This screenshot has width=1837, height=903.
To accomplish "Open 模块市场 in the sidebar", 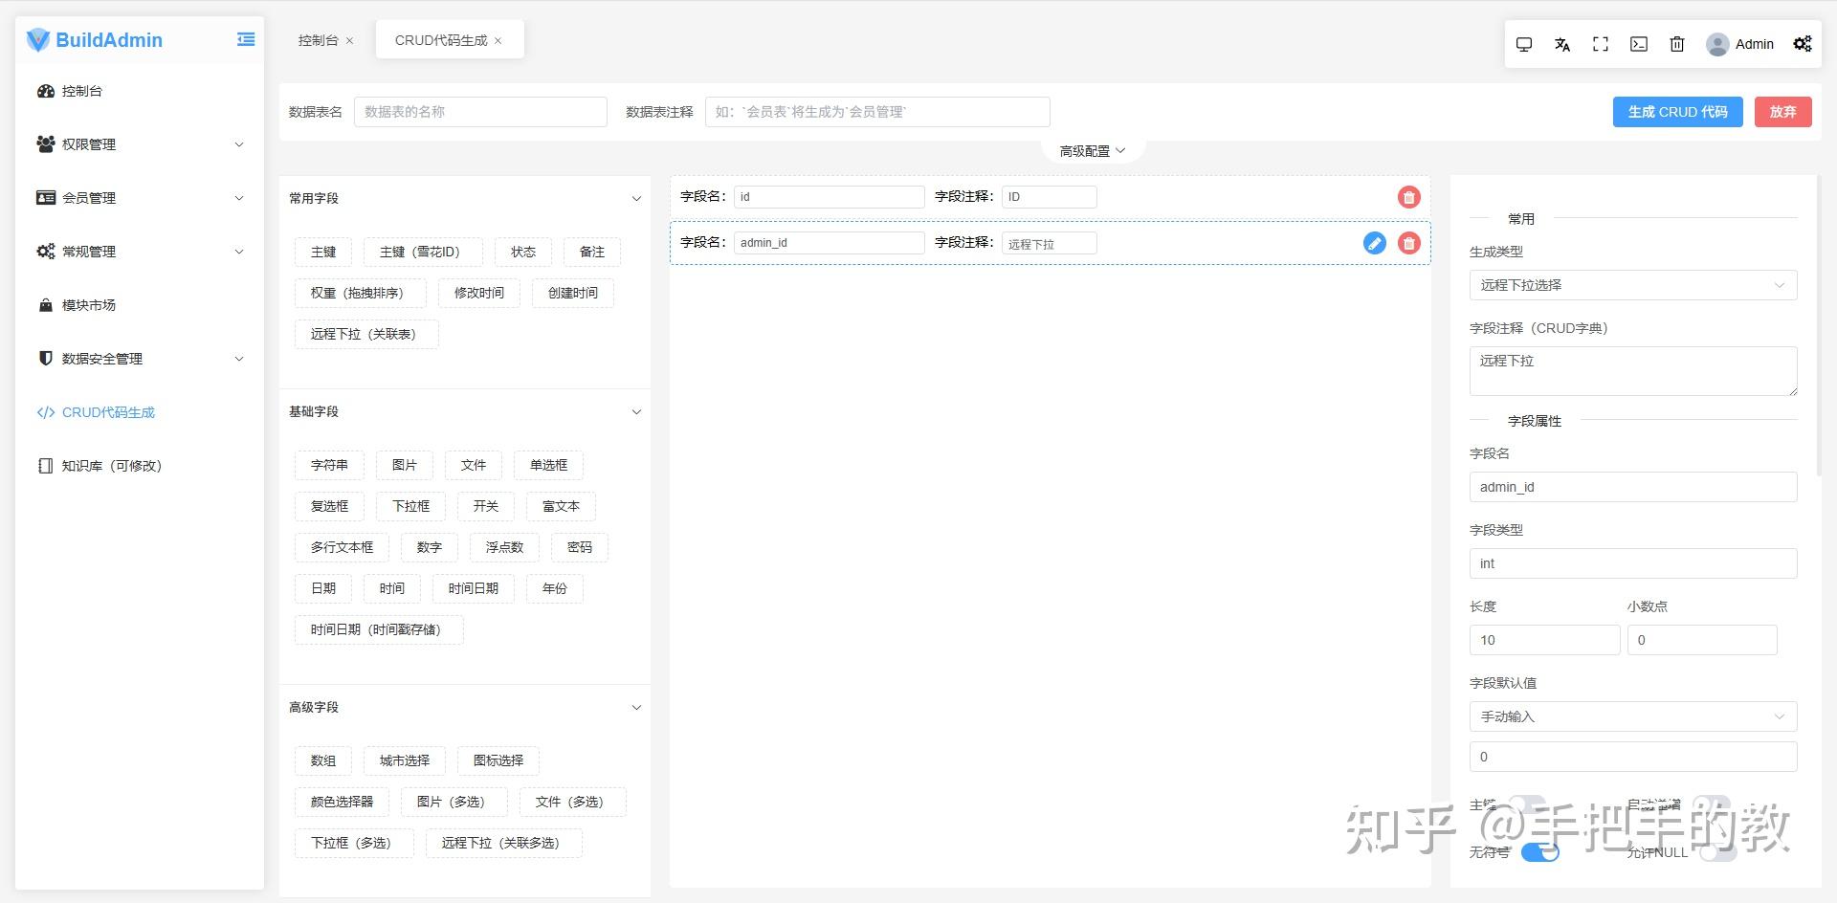I will pyautogui.click(x=89, y=305).
